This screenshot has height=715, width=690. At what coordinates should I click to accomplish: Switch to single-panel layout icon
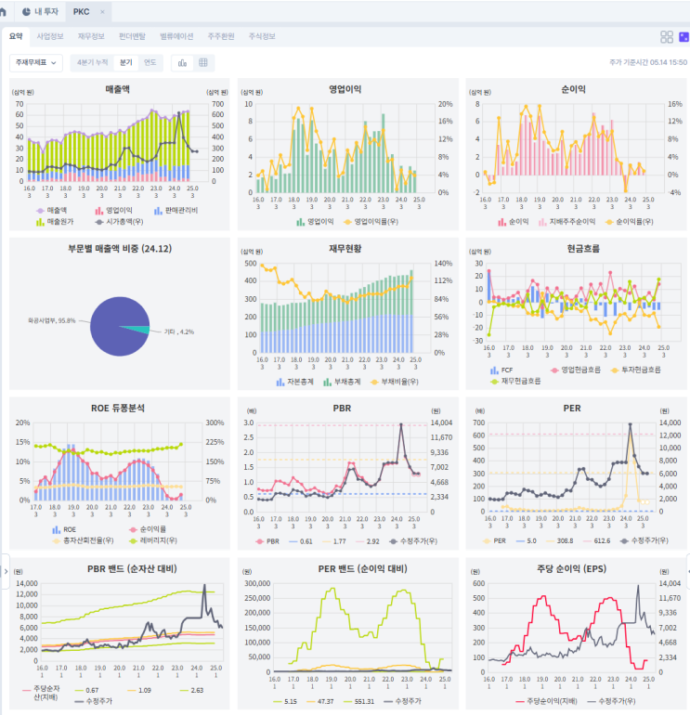683,37
